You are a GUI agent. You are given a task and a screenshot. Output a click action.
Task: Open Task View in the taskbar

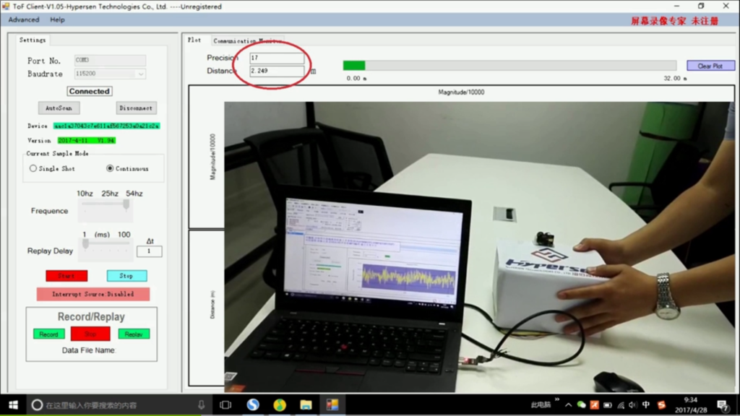[225, 405]
